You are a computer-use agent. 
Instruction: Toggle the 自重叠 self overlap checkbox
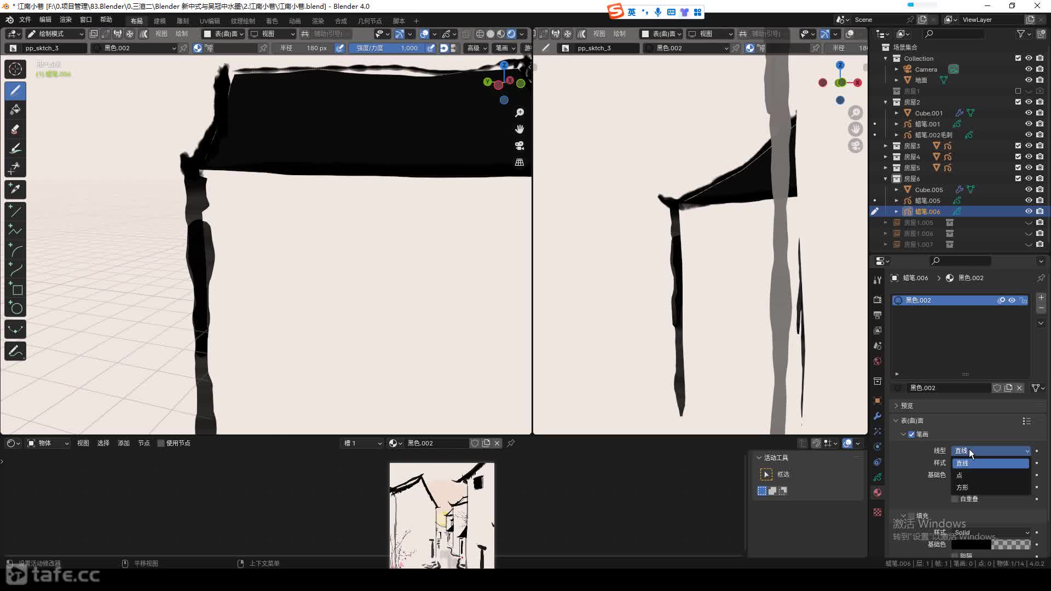[x=955, y=499]
